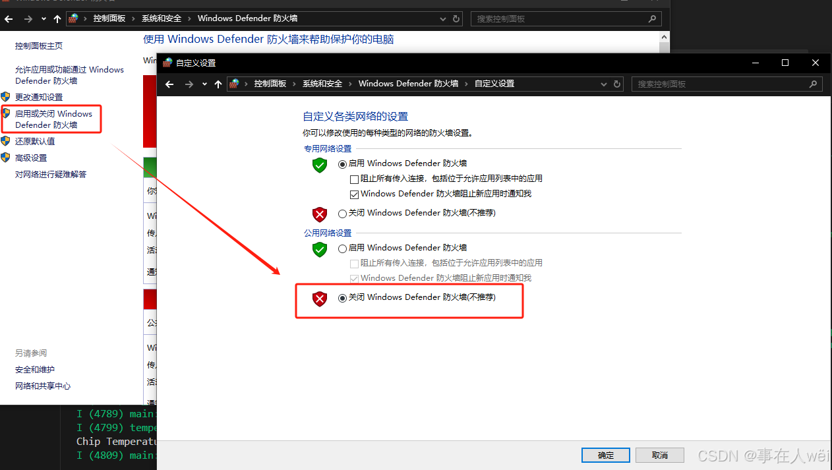Select 启用 Windows Defender 防火墙 under 公用网络设置

pos(342,248)
